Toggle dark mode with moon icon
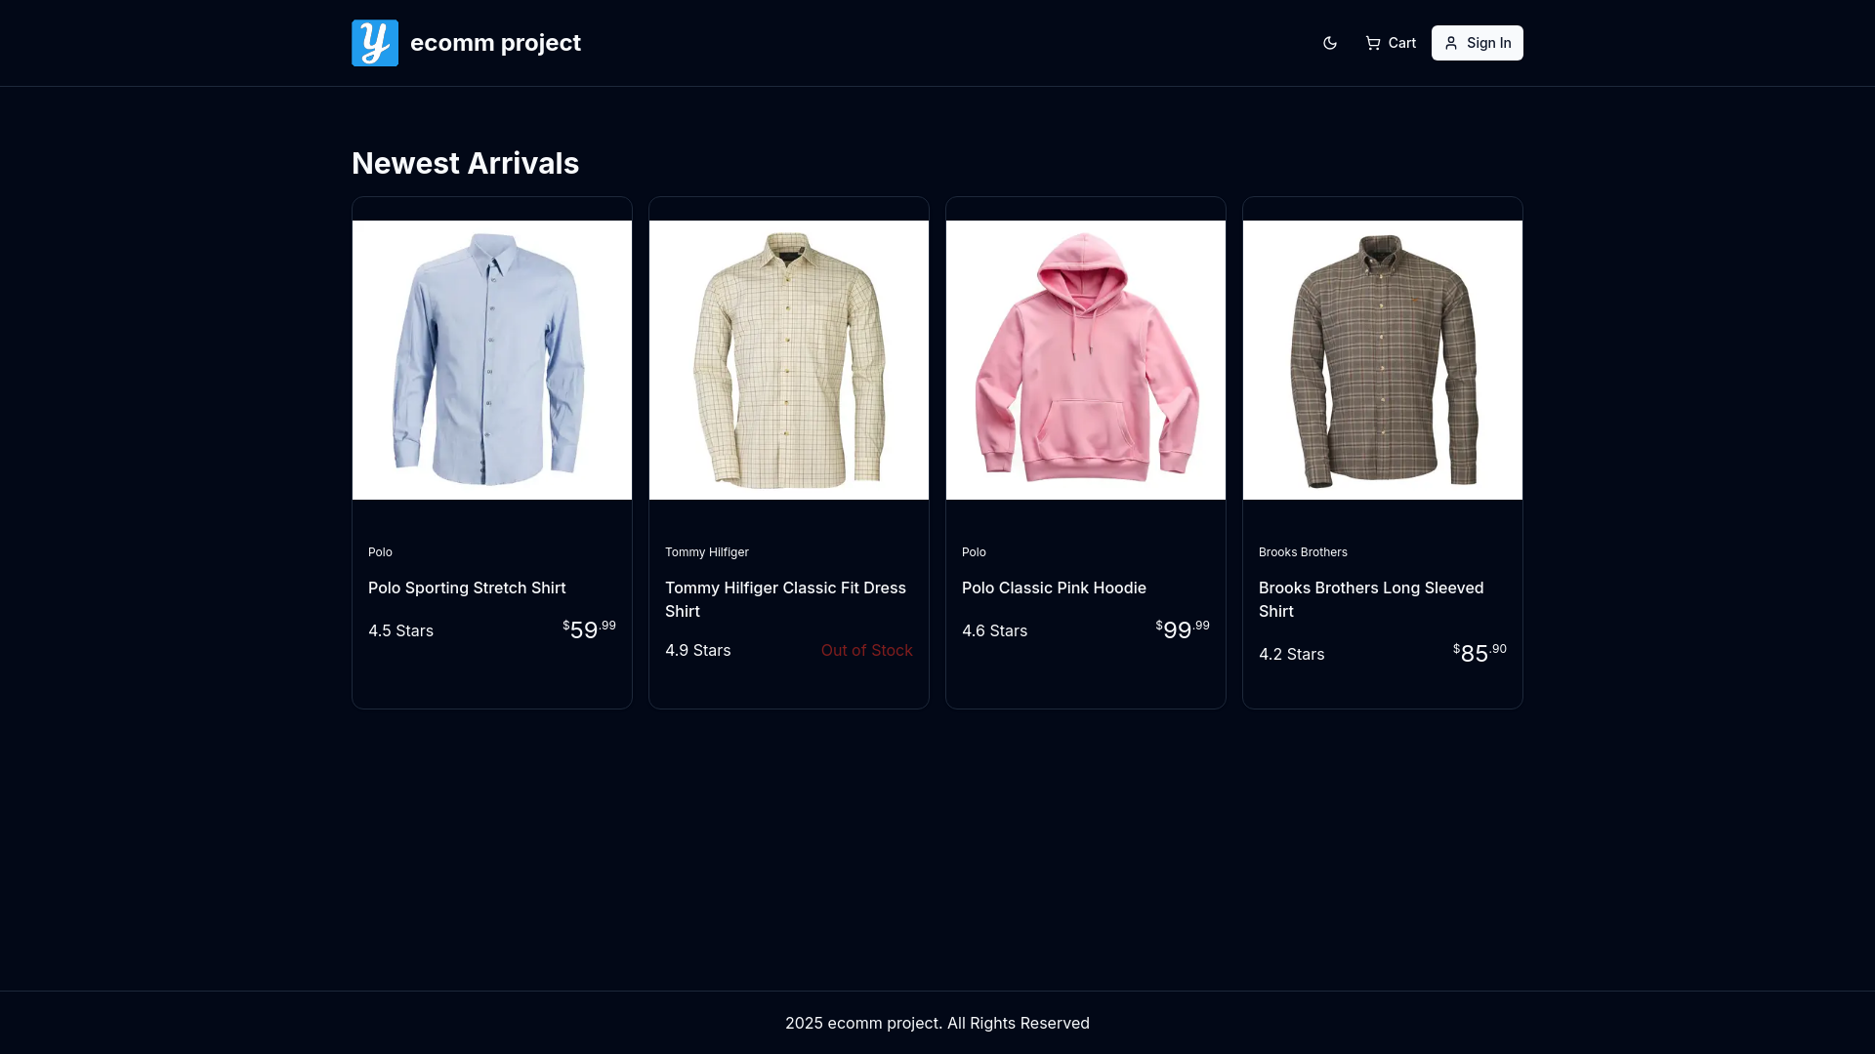The width and height of the screenshot is (1875, 1054). (1330, 43)
